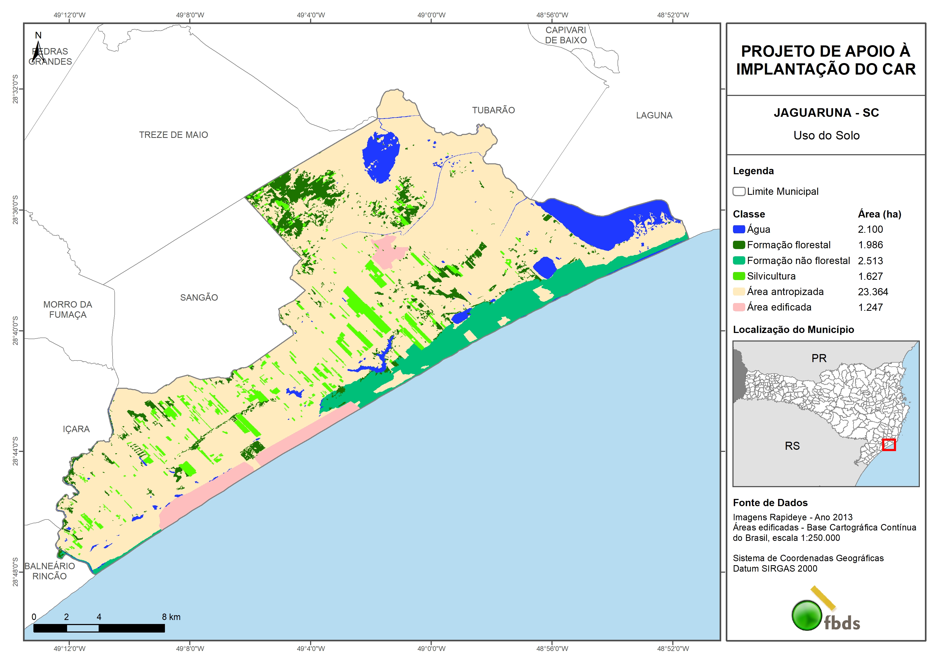Click the Formação florestal dark green swatch
The width and height of the screenshot is (938, 663).
[x=739, y=245]
